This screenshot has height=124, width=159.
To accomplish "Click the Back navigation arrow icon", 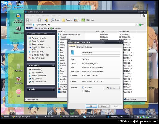I will coord(28,20).
